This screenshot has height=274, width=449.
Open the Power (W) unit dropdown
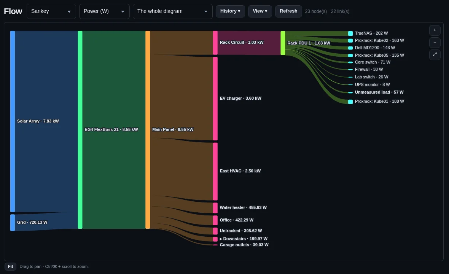[104, 11]
